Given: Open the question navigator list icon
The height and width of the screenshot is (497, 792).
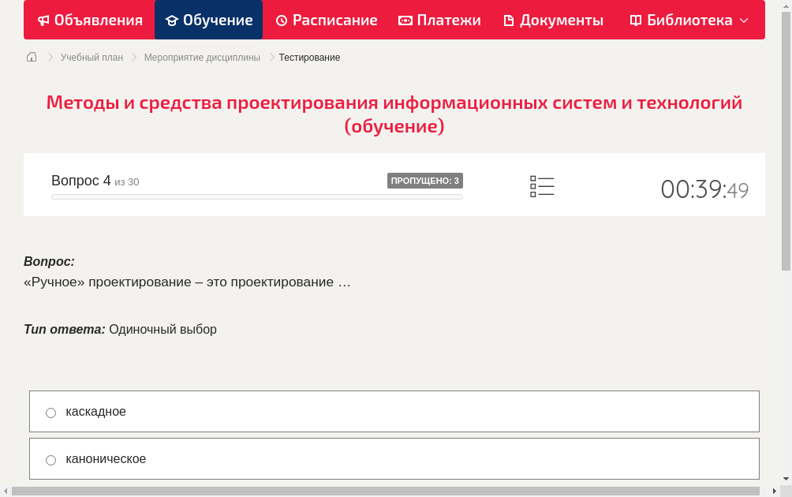Looking at the screenshot, I should coord(542,185).
